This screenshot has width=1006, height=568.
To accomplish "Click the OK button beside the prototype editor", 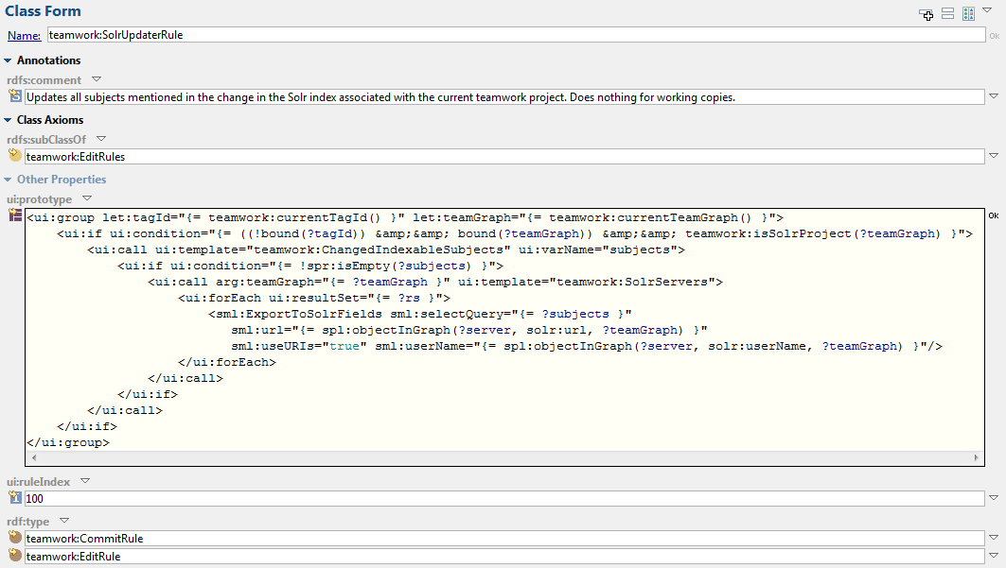I will 994,215.
